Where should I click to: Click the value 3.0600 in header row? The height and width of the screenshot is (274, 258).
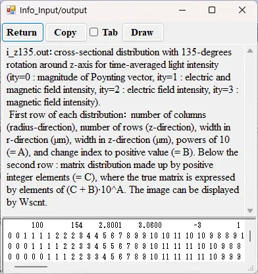(x=150, y=225)
